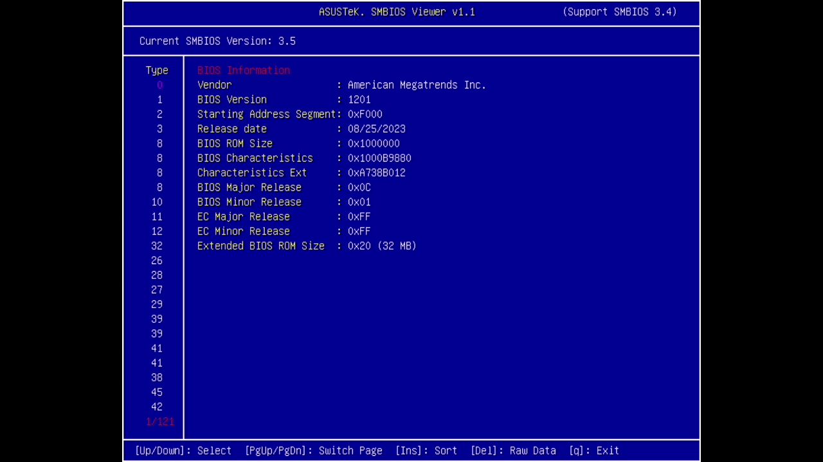Click the 1201 version value
The width and height of the screenshot is (823, 462).
(359, 99)
